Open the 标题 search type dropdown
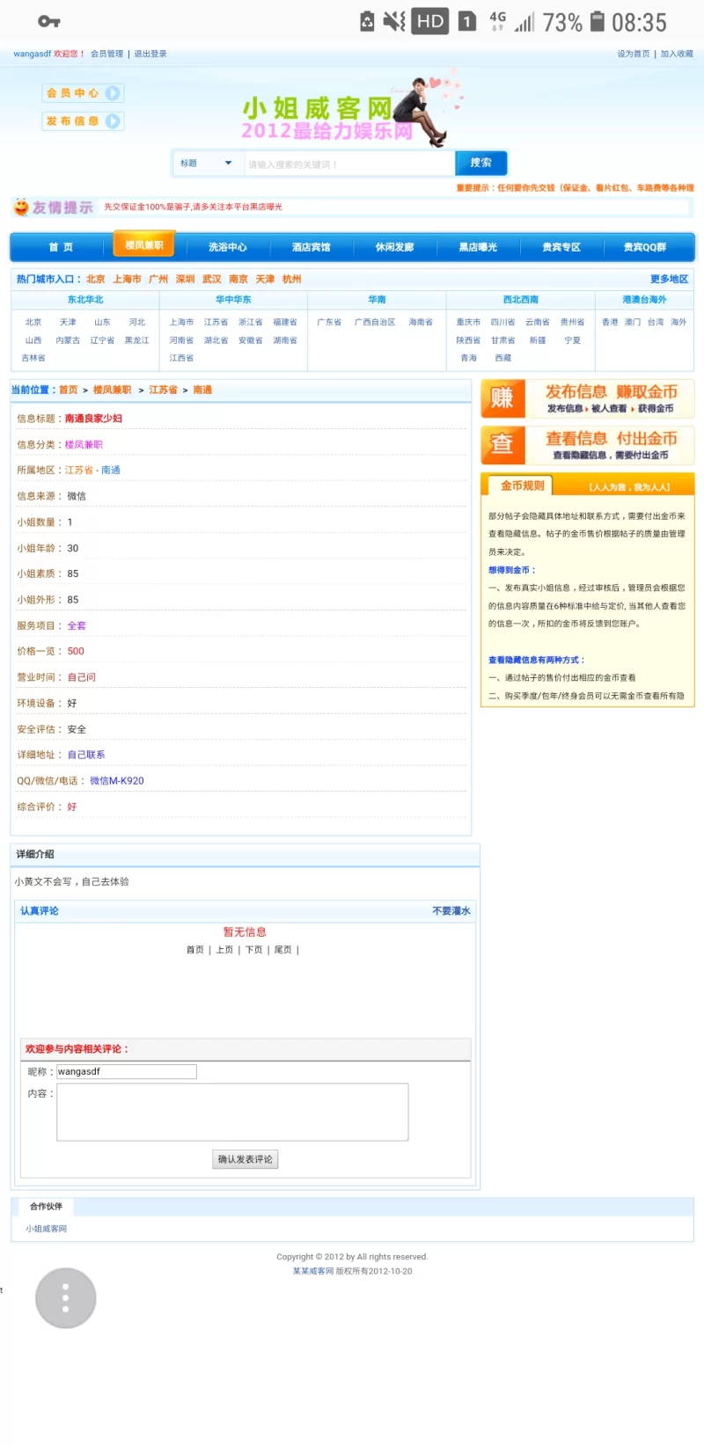Image resolution: width=704 pixels, height=1446 pixels. click(207, 164)
